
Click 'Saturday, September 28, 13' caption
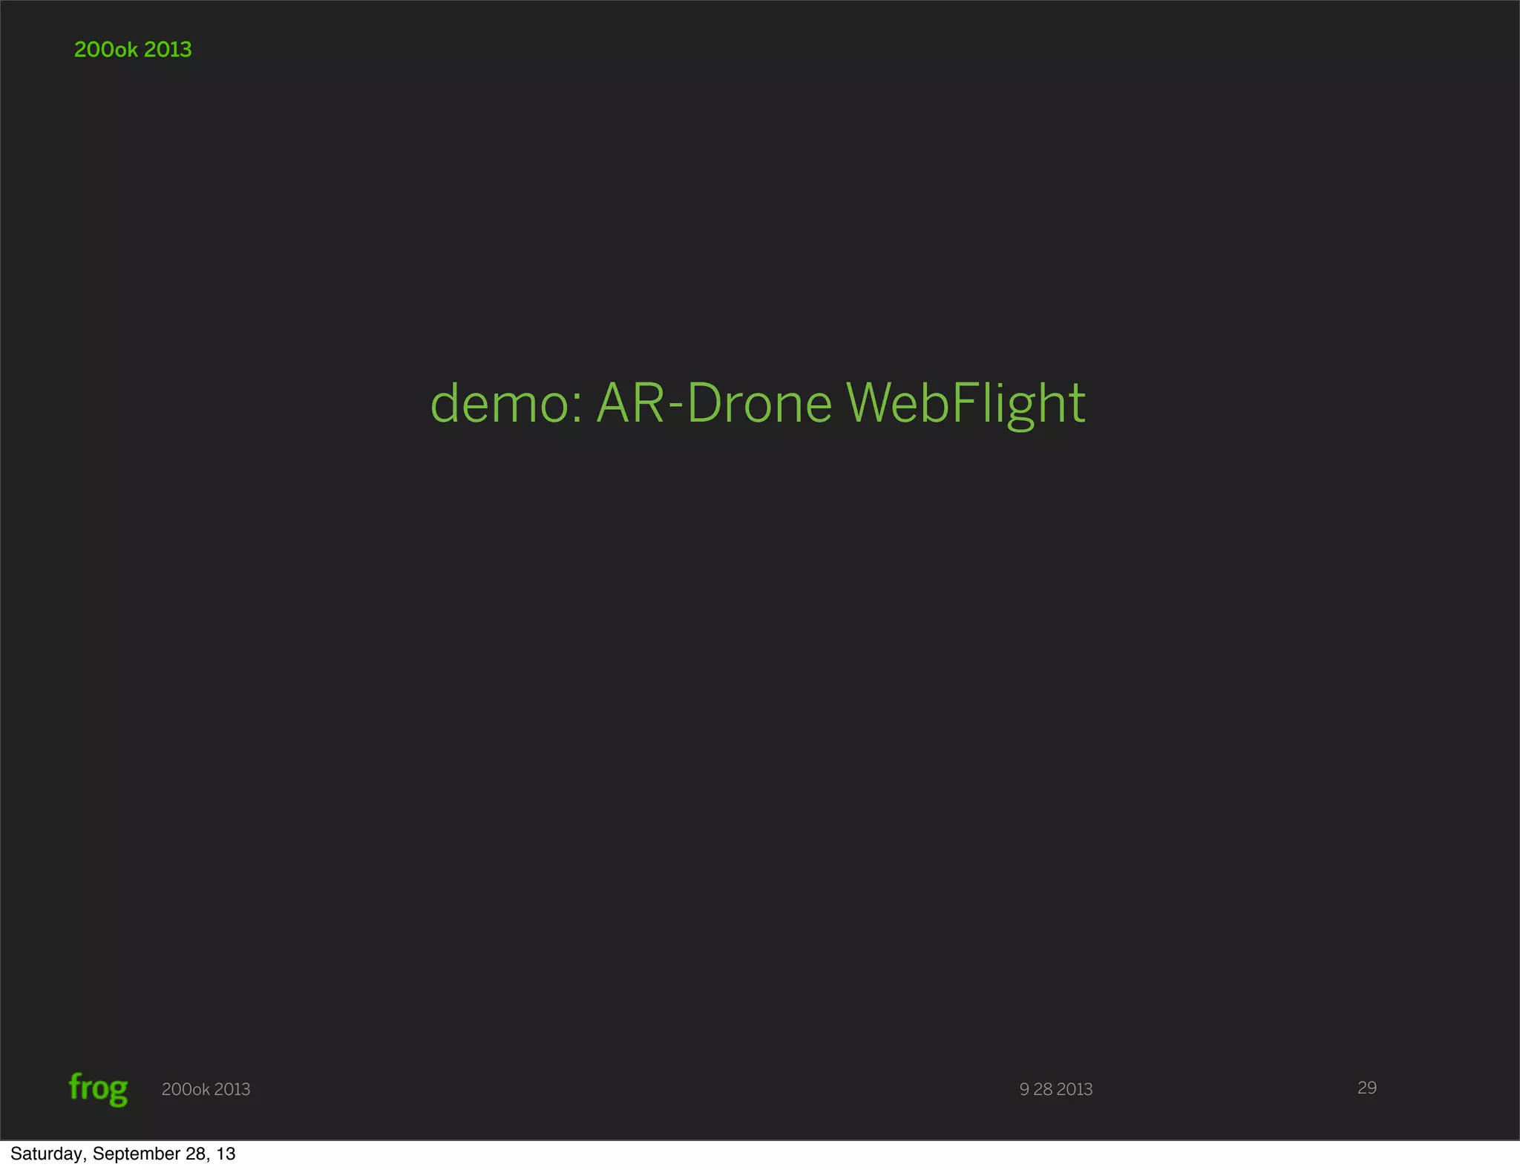coord(122,1154)
